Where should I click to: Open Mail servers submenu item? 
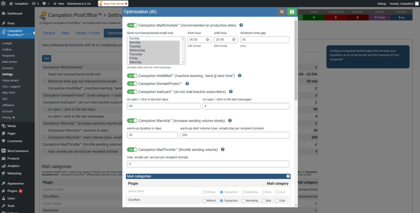(x=10, y=62)
